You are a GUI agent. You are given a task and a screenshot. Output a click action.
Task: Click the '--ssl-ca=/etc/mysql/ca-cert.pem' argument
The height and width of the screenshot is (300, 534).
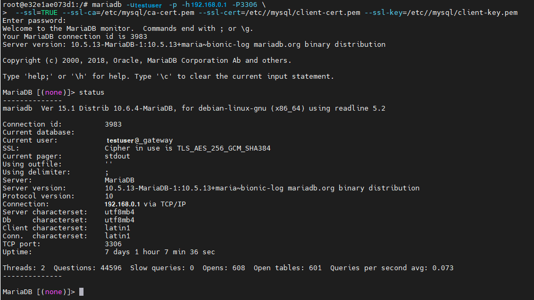(128, 13)
